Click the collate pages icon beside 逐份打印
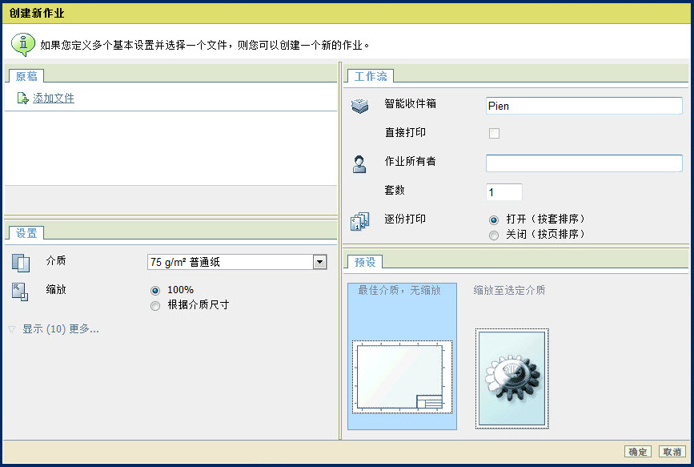 coord(360,221)
